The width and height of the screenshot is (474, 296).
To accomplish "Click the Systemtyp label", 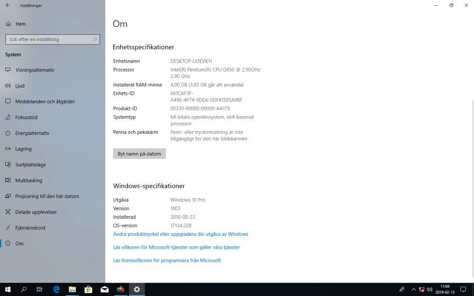I will point(124,117).
